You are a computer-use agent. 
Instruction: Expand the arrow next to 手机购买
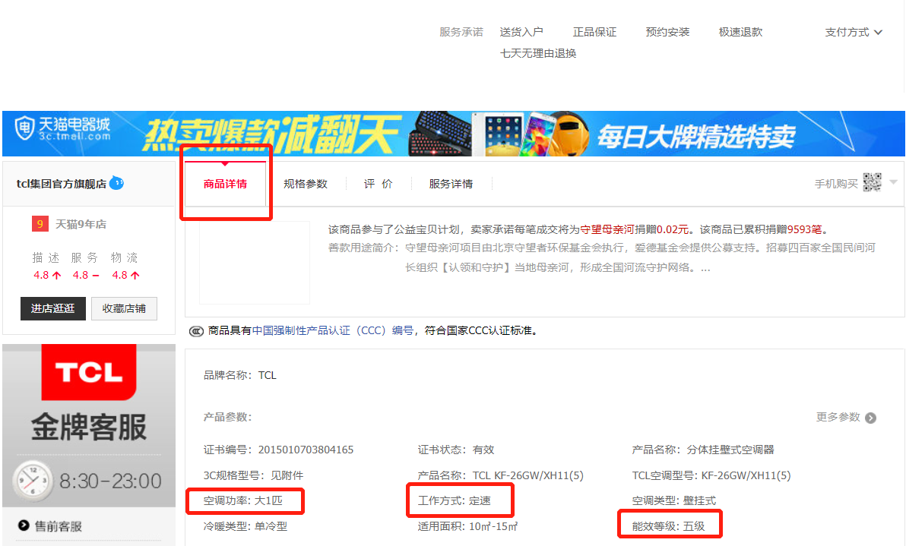(893, 182)
